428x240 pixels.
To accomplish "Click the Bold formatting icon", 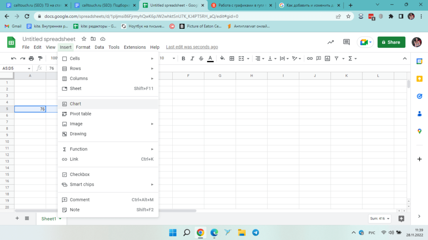I will tap(183, 58).
